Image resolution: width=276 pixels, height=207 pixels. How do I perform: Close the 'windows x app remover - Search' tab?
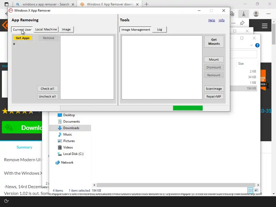point(73,4)
